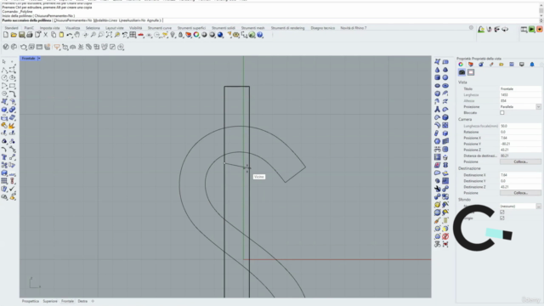
Task: Undo the last action via arrow icon
Action: point(70,35)
